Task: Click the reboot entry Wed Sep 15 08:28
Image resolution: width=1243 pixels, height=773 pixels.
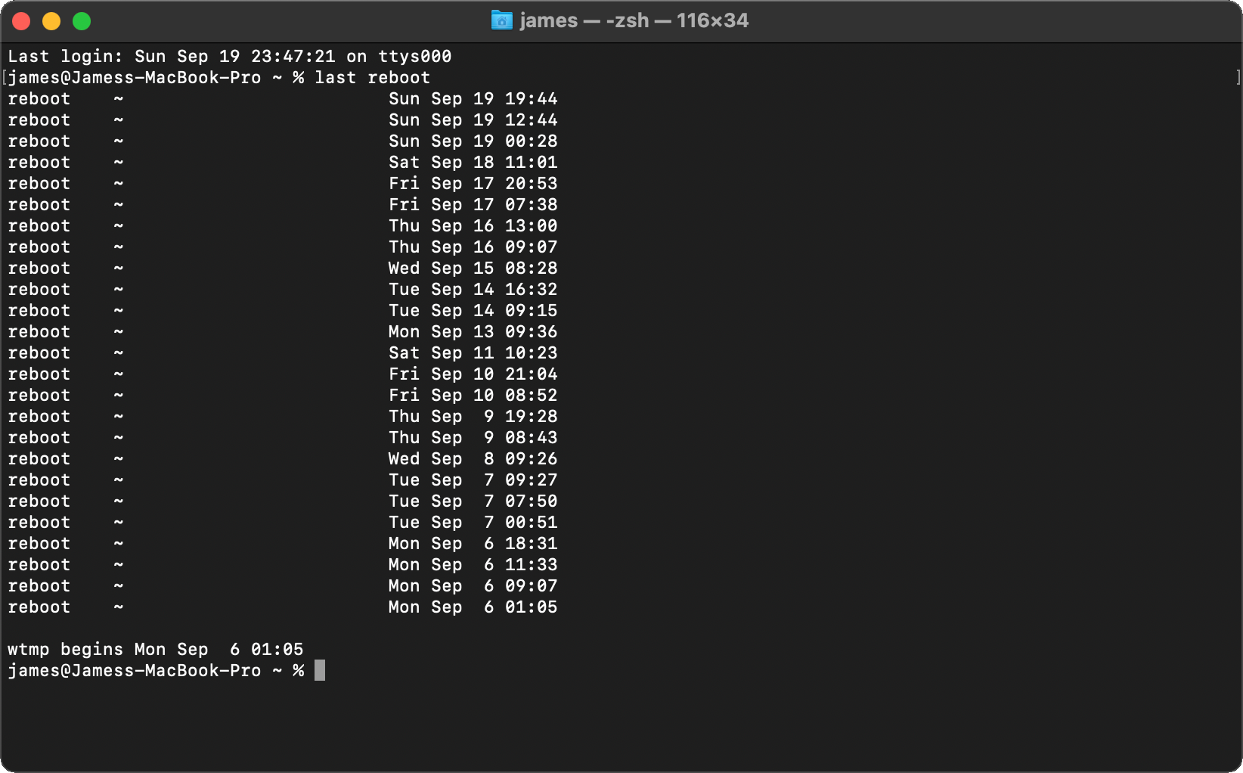Action: click(283, 269)
